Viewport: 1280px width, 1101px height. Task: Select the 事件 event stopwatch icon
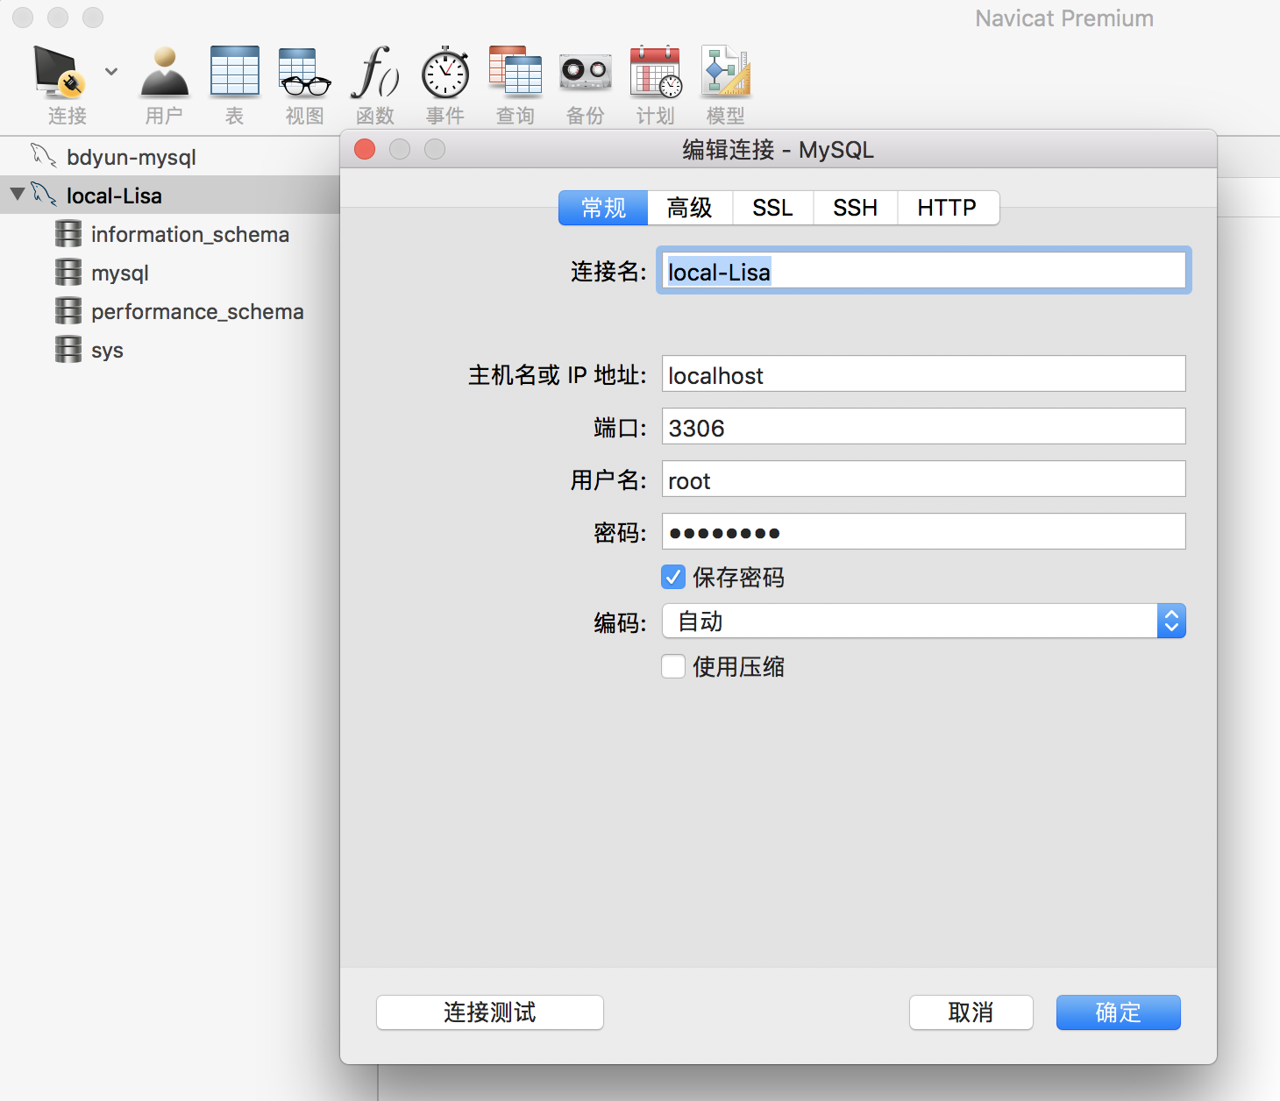(x=445, y=72)
